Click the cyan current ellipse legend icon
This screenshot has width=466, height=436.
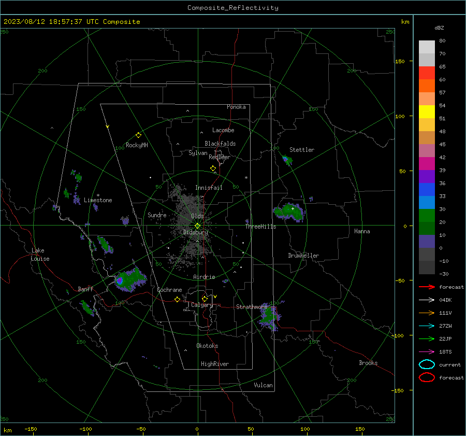(x=427, y=364)
